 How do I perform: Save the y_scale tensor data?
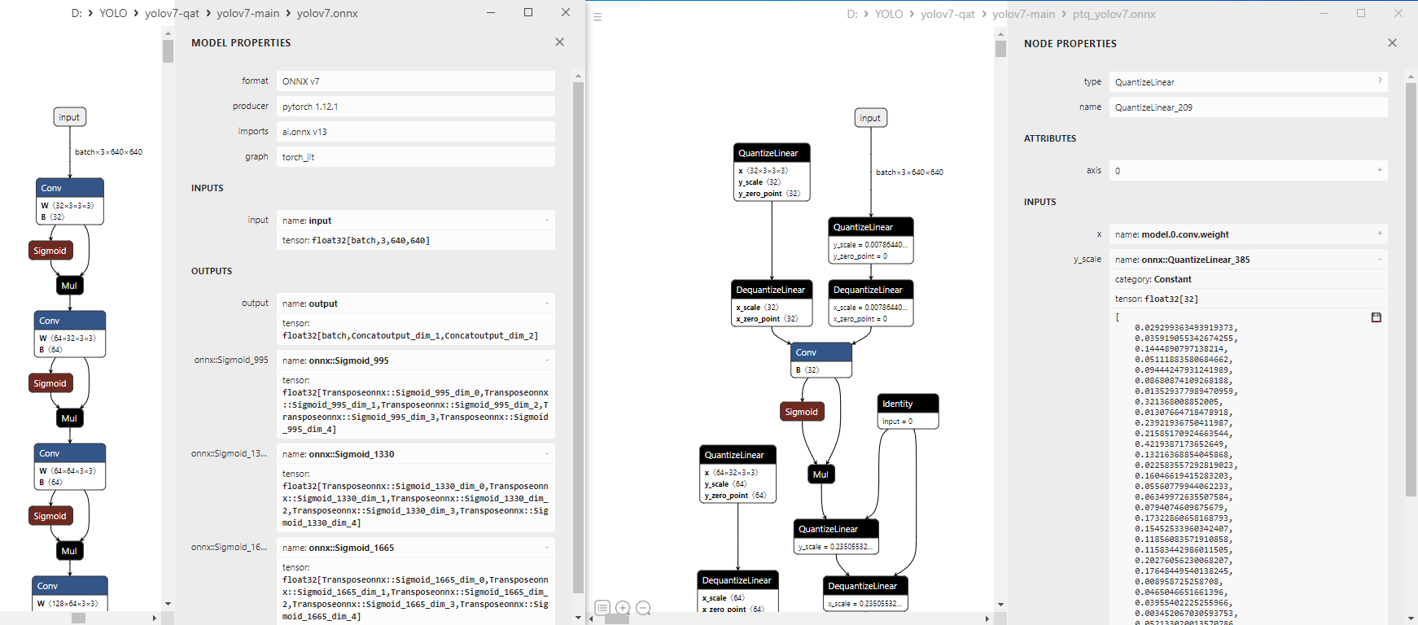[x=1376, y=317]
